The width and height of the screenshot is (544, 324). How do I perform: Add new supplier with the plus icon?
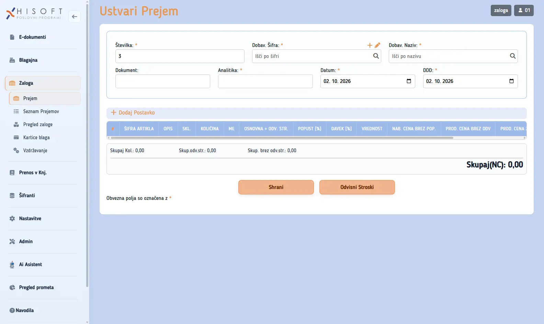tap(370, 45)
